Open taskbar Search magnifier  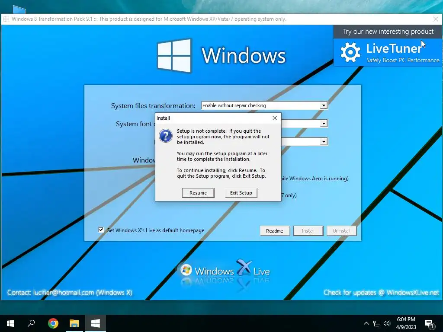pyautogui.click(x=31, y=323)
